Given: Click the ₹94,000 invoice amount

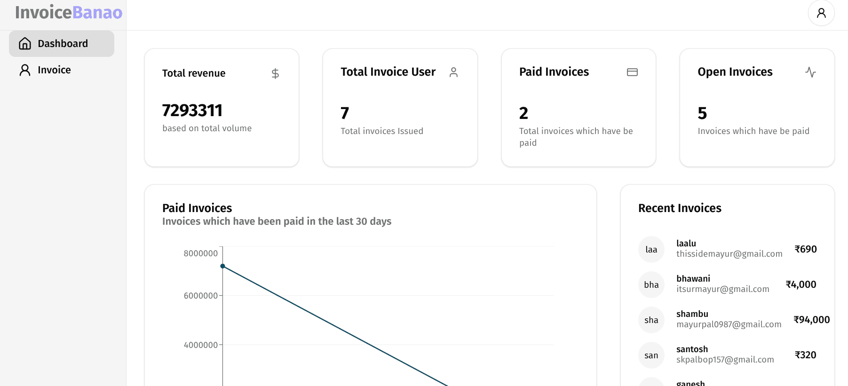Looking at the screenshot, I should click(x=811, y=320).
